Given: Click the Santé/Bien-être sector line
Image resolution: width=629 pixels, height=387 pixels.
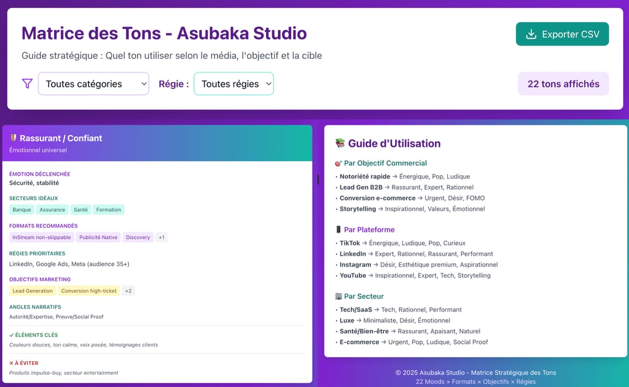Looking at the screenshot, I should point(408,331).
